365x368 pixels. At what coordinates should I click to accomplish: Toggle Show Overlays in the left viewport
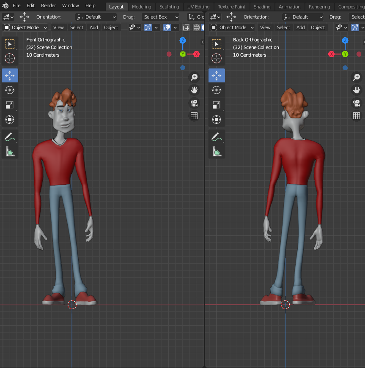(x=167, y=27)
